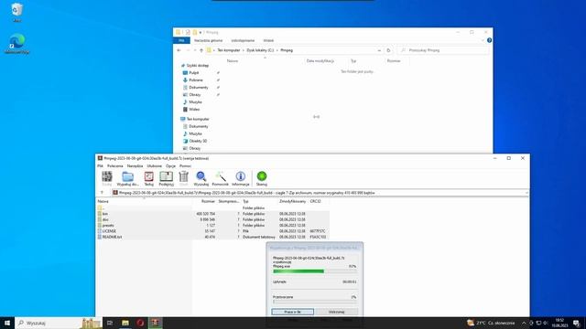Image resolution: width=586 pixels, height=329 pixels.
Task: Show archive Informacje info icon
Action: coord(240,179)
